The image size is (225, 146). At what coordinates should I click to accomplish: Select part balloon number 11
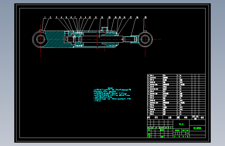(x=96, y=17)
